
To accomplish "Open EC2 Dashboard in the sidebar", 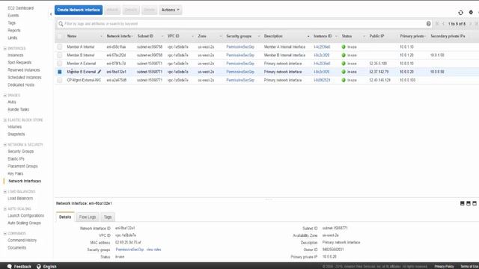I will pos(20,8).
